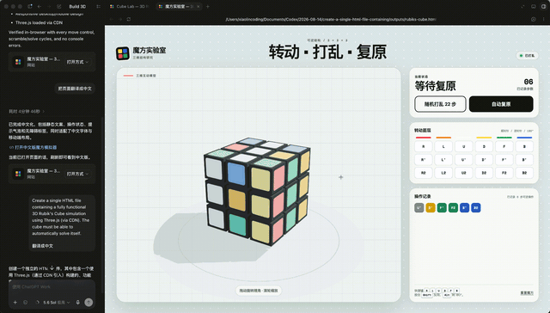Open a new tab with the plus icon
This screenshot has width=550, height=313.
click(x=208, y=6)
